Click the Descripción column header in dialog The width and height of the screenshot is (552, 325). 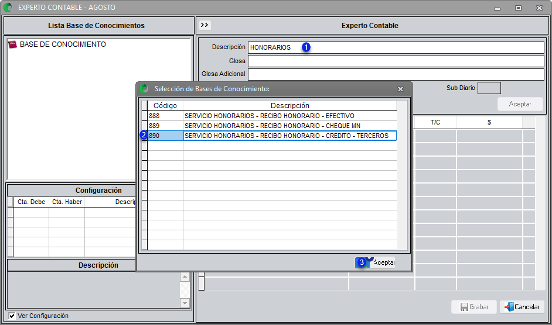point(289,106)
